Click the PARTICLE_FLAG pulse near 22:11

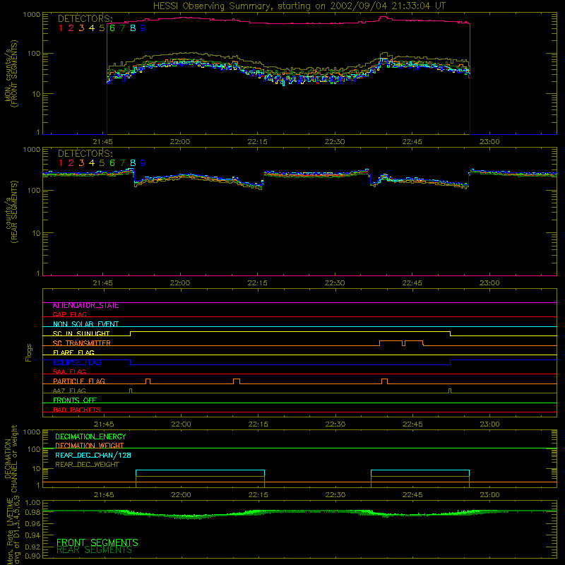[237, 381]
